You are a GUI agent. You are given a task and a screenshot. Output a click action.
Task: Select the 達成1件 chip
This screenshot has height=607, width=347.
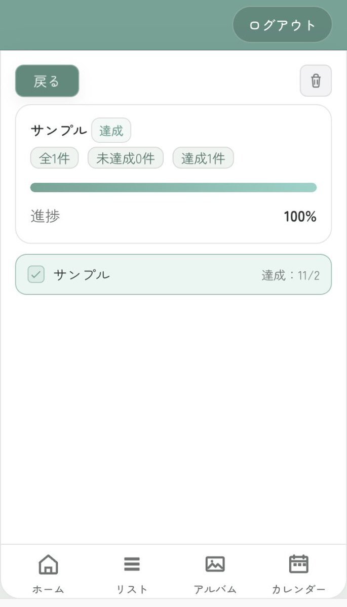(203, 158)
